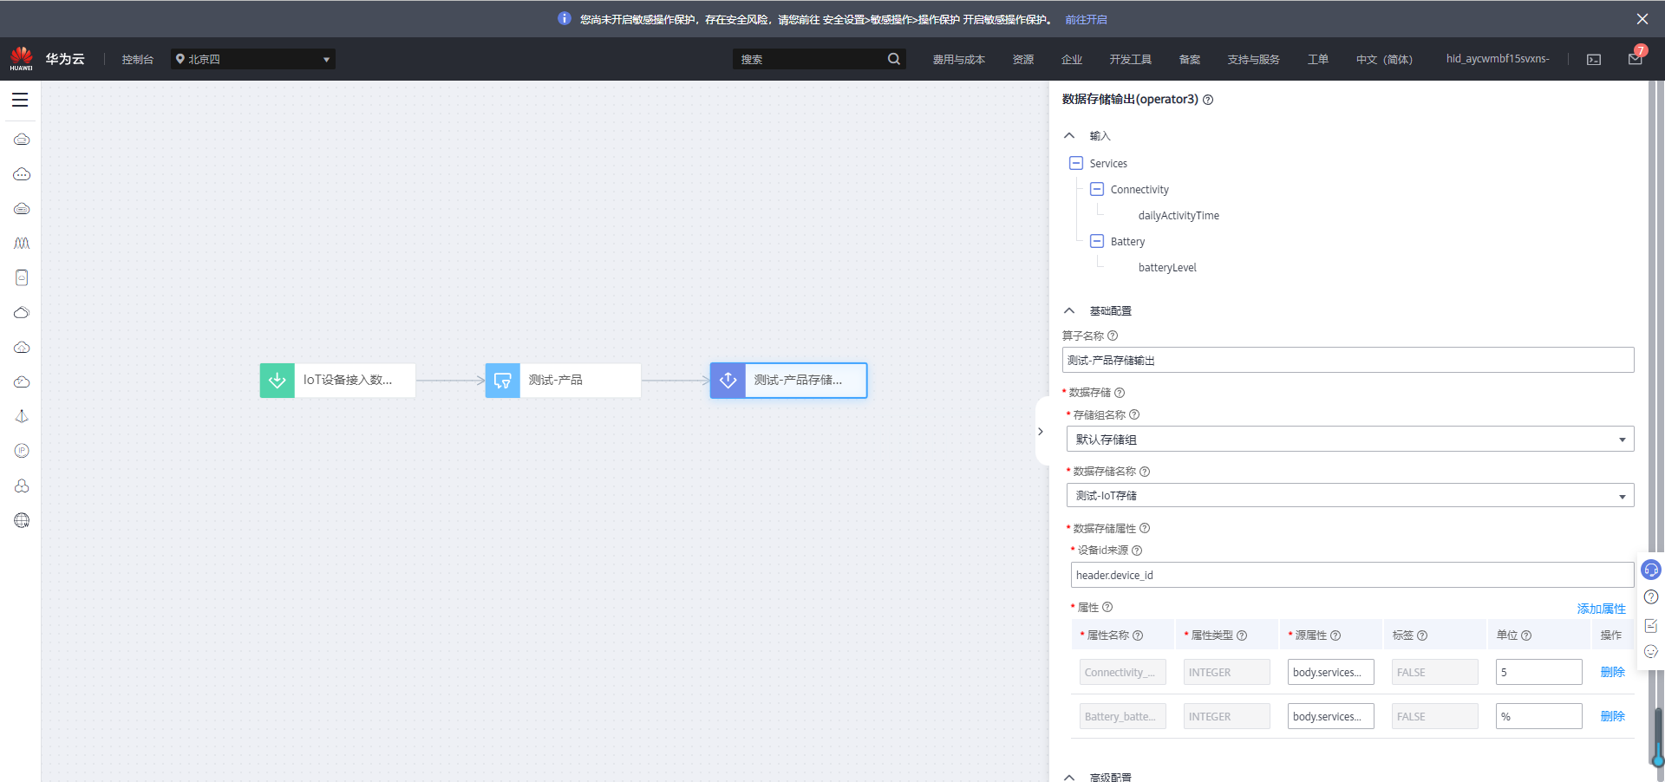Switch language via 中文 (简体)
The width and height of the screenshot is (1665, 782).
point(1384,59)
